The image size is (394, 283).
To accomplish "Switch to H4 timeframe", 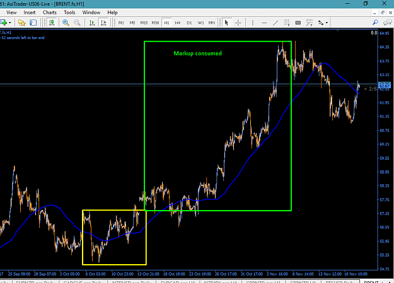I will 178,23.
